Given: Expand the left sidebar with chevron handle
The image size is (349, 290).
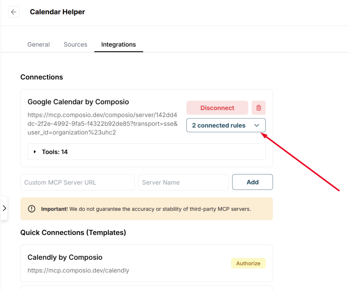Looking at the screenshot, I should tap(4, 208).
